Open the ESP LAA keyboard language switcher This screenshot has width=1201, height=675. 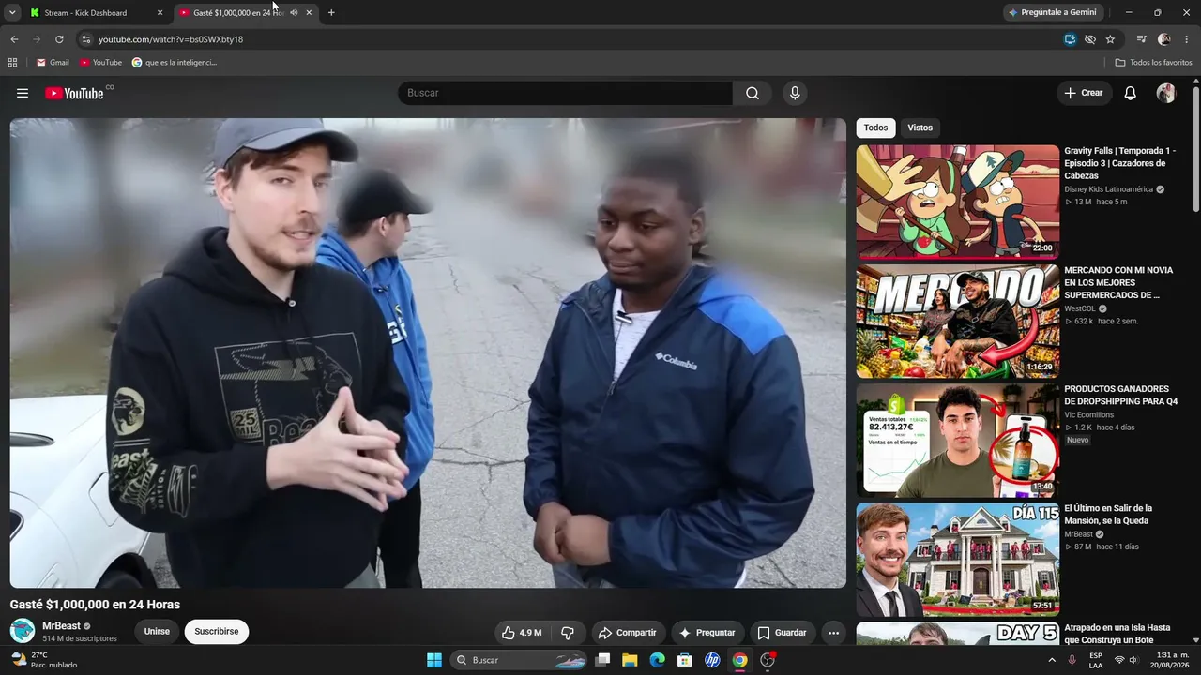1096,660
